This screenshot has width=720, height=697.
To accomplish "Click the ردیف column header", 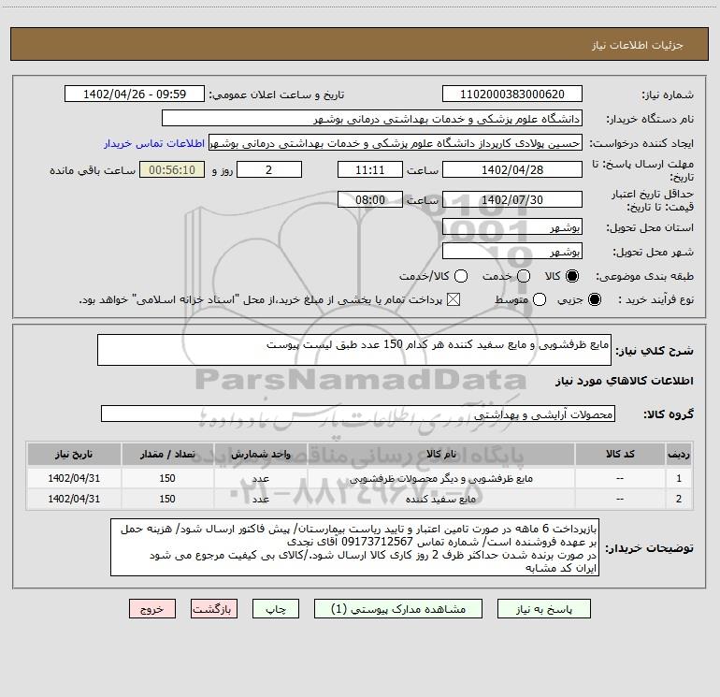I will (x=679, y=454).
